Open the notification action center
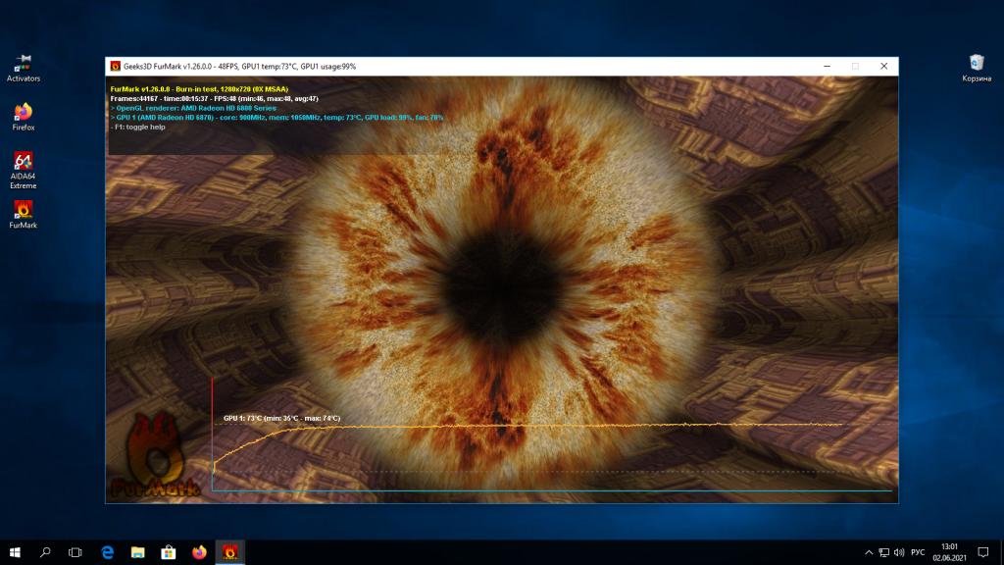 tap(983, 552)
